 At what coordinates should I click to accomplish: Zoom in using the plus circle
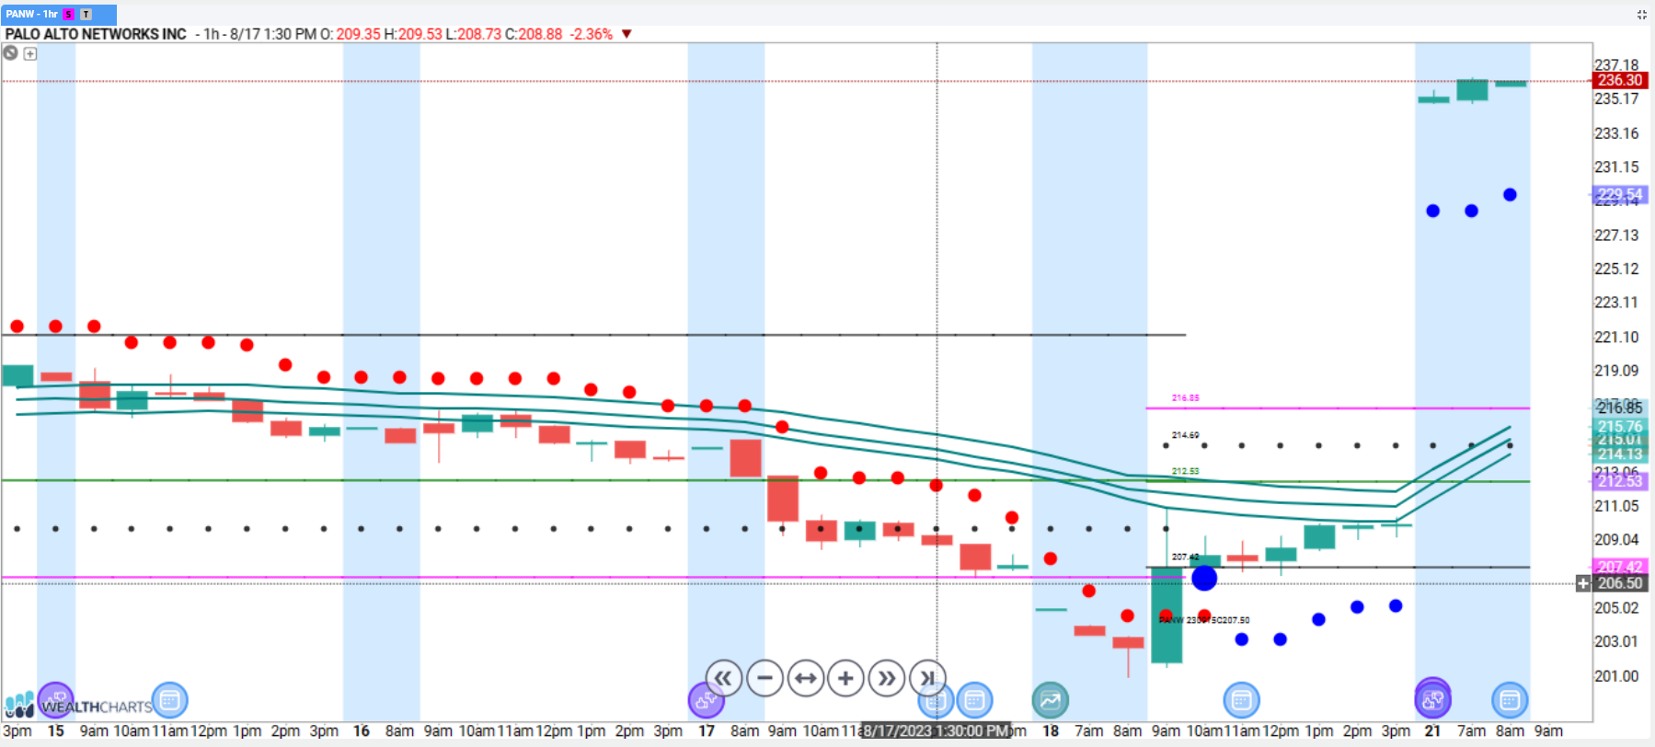click(x=845, y=679)
